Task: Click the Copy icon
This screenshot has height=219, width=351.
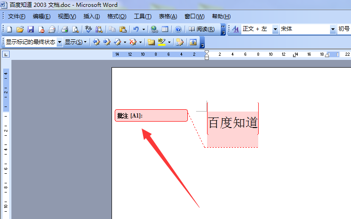Action: pos(112,29)
